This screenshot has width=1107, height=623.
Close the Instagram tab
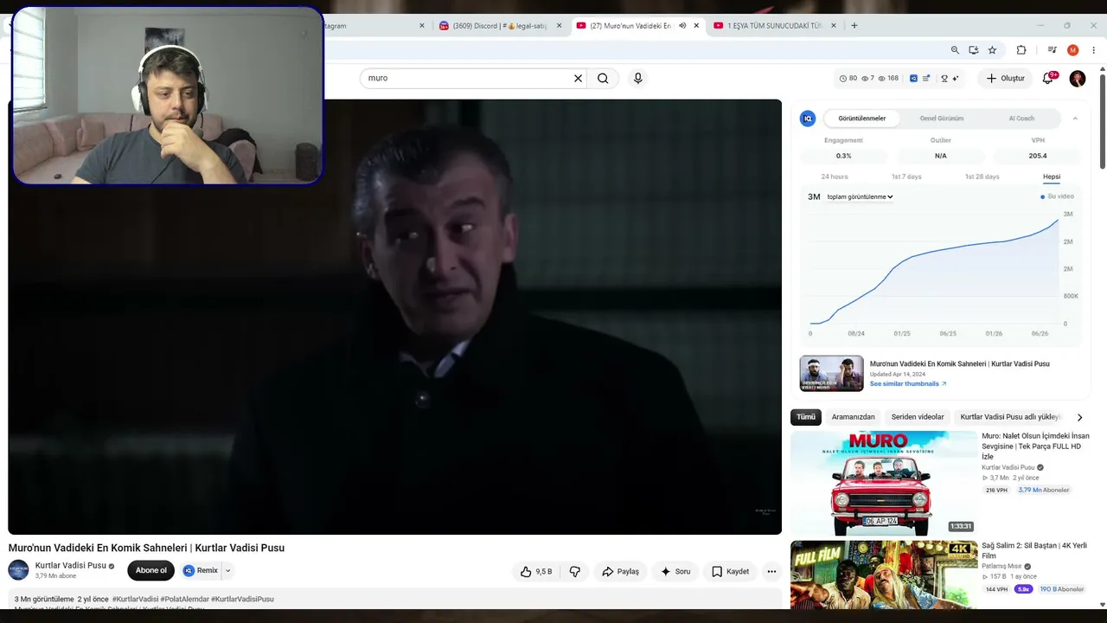[422, 26]
